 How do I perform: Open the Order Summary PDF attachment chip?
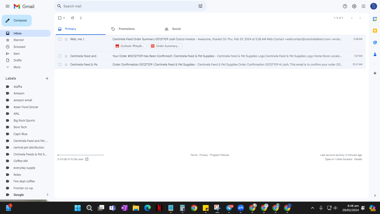166,46
